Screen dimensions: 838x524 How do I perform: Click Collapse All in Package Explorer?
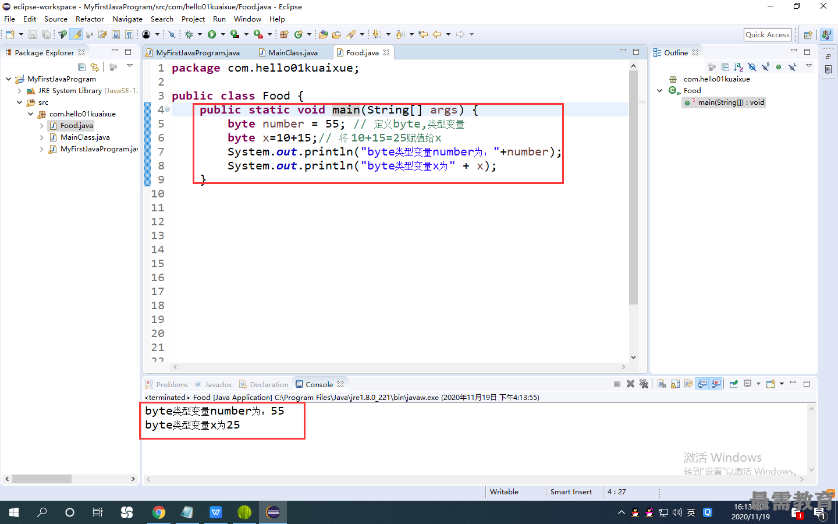coord(81,67)
